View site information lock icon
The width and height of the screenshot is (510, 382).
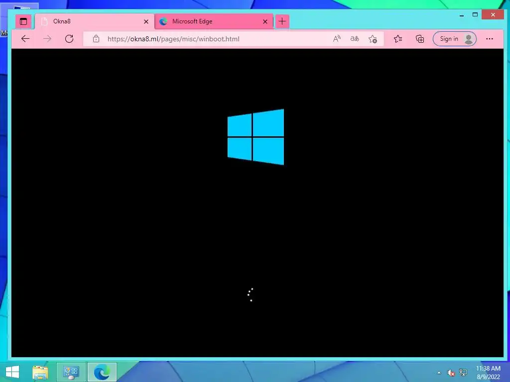click(x=96, y=39)
